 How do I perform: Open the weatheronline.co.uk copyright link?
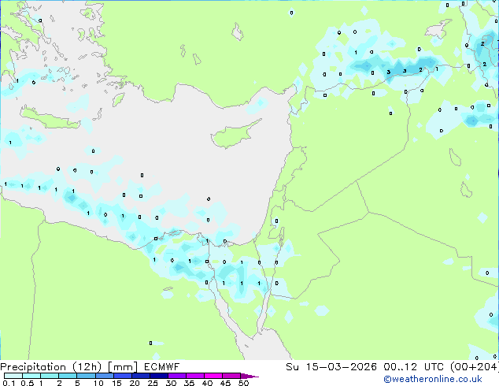click(433, 379)
